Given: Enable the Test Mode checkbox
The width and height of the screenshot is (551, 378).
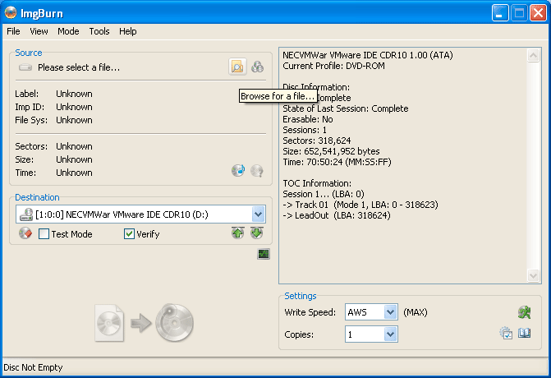Looking at the screenshot, I should coord(44,234).
